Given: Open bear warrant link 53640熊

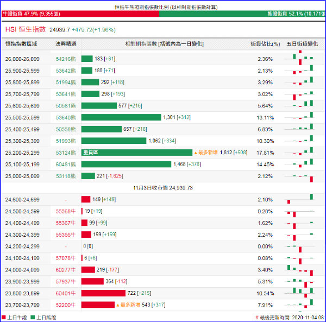Looking at the screenshot, I should tap(66, 118).
